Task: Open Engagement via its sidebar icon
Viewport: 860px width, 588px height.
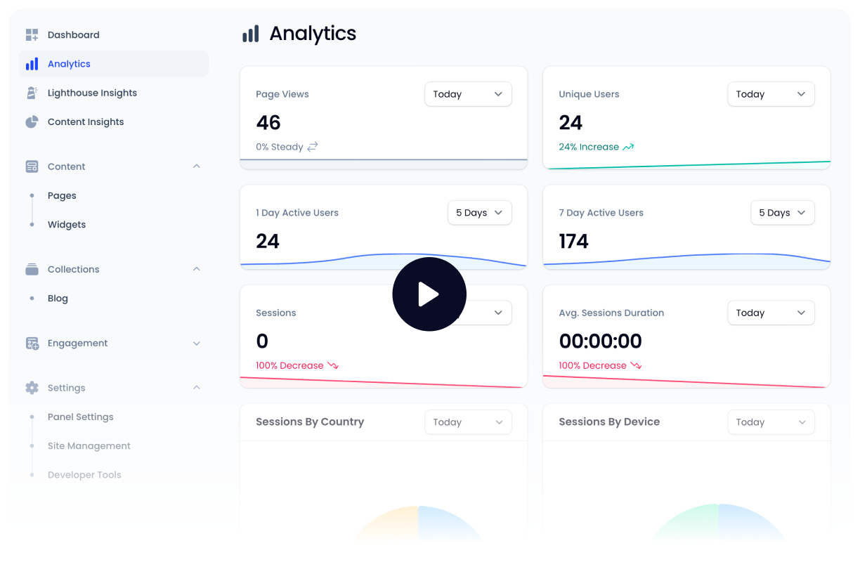Action: pyautogui.click(x=32, y=344)
